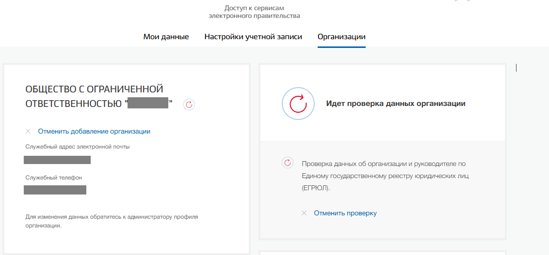Click the refresh icon beside the organization name
The height and width of the screenshot is (255, 549).
189,105
